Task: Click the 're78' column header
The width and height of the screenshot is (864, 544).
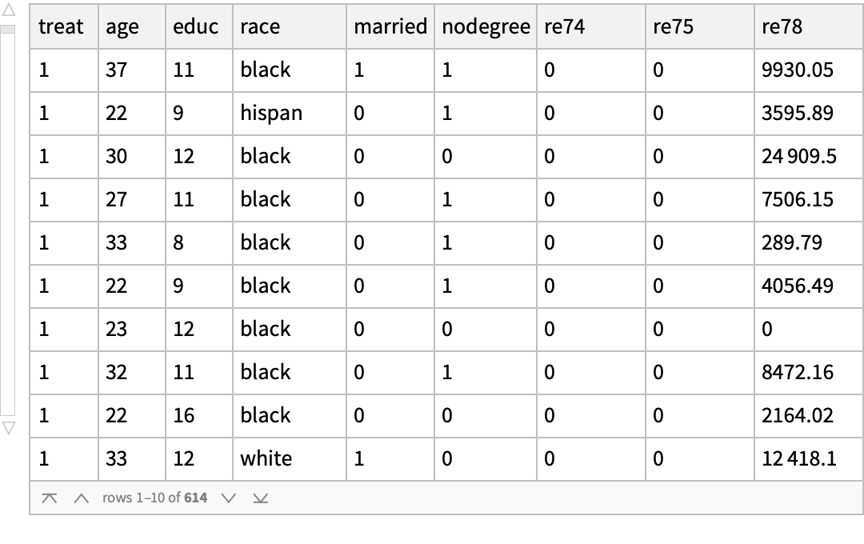Action: [x=782, y=26]
